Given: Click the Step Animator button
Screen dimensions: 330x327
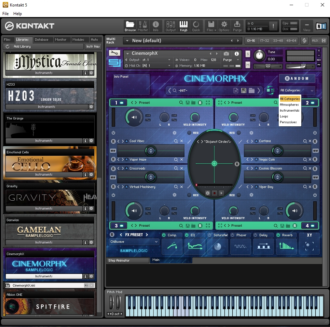Looking at the screenshot, I should 128,261.
